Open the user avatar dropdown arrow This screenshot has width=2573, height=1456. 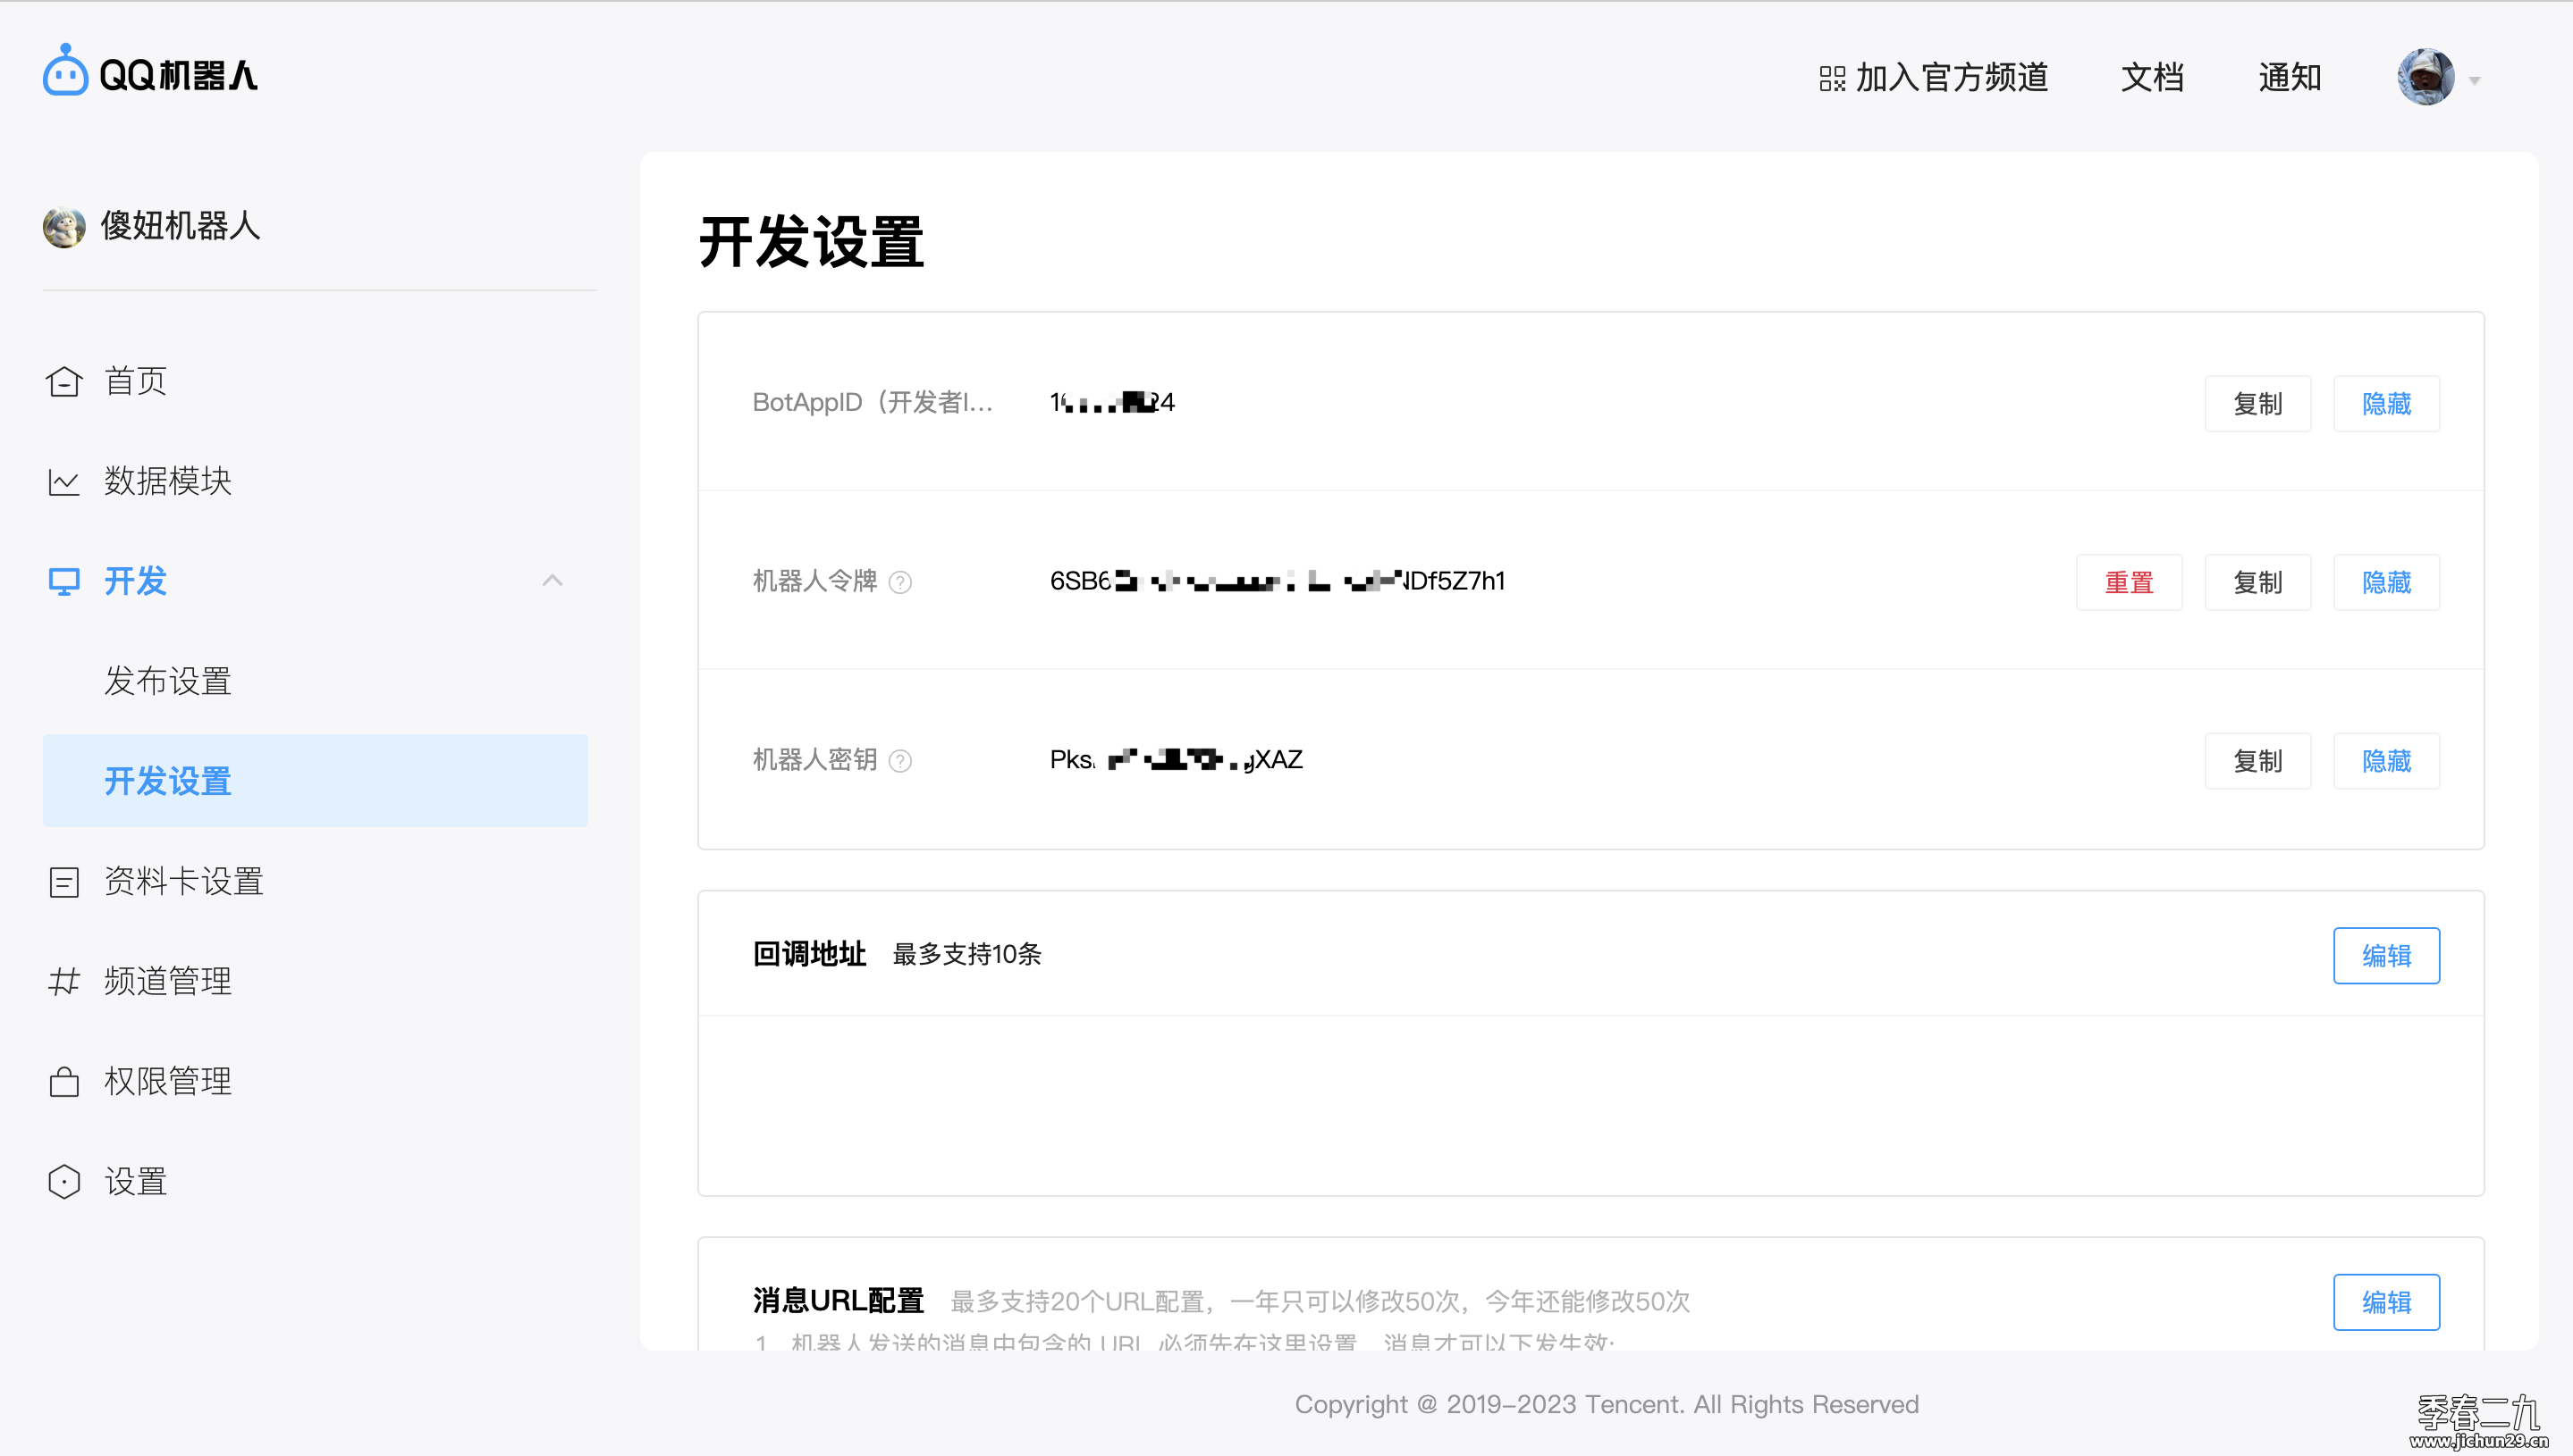(2474, 80)
